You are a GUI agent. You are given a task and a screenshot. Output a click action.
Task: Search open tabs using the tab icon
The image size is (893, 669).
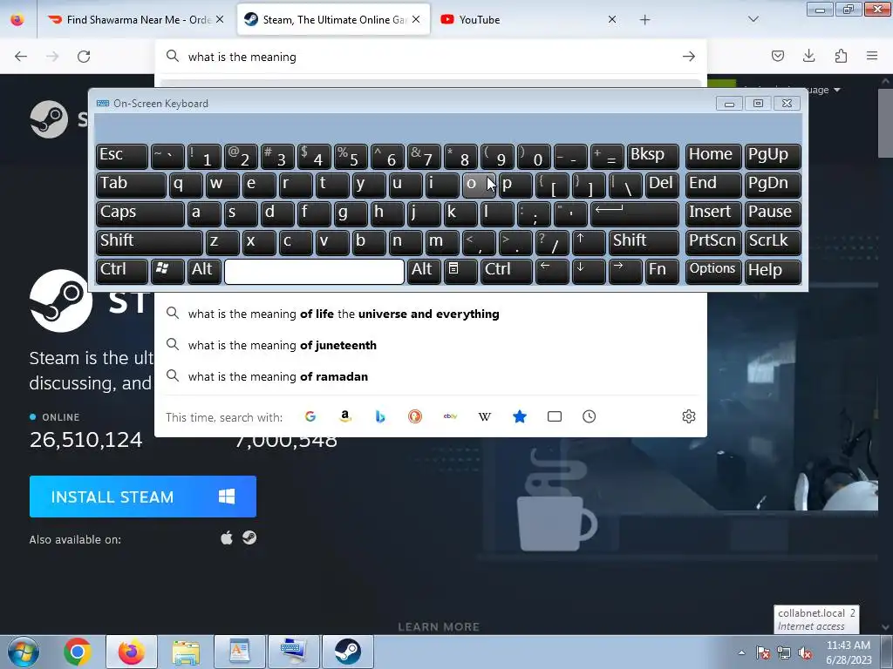pos(555,416)
